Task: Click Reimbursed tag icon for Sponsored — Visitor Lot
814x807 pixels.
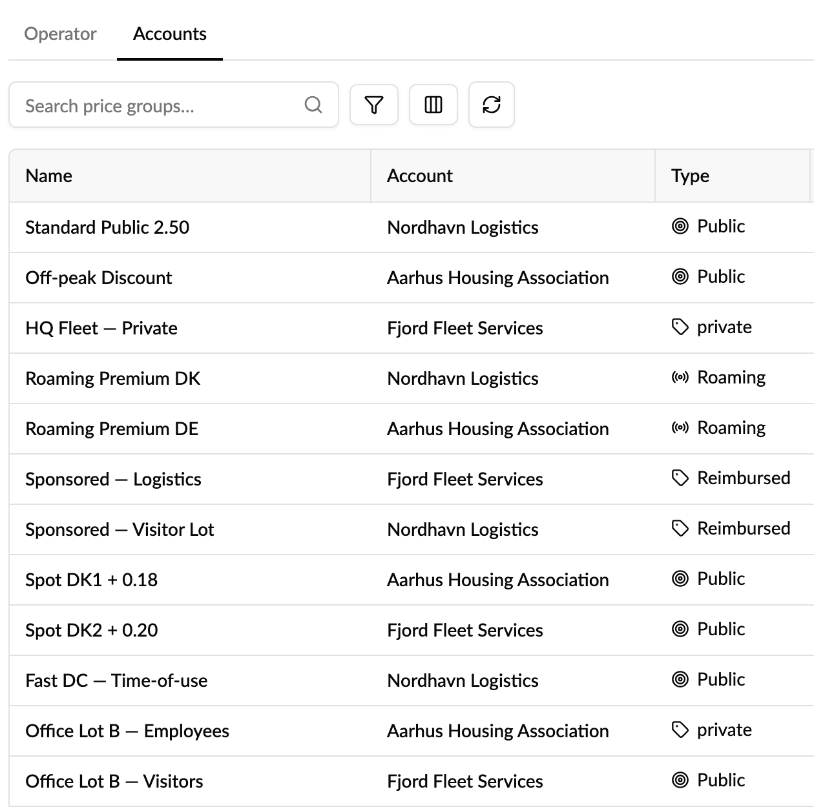Action: [x=680, y=528]
